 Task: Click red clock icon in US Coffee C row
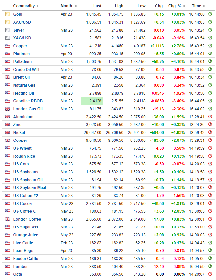click(x=210, y=211)
